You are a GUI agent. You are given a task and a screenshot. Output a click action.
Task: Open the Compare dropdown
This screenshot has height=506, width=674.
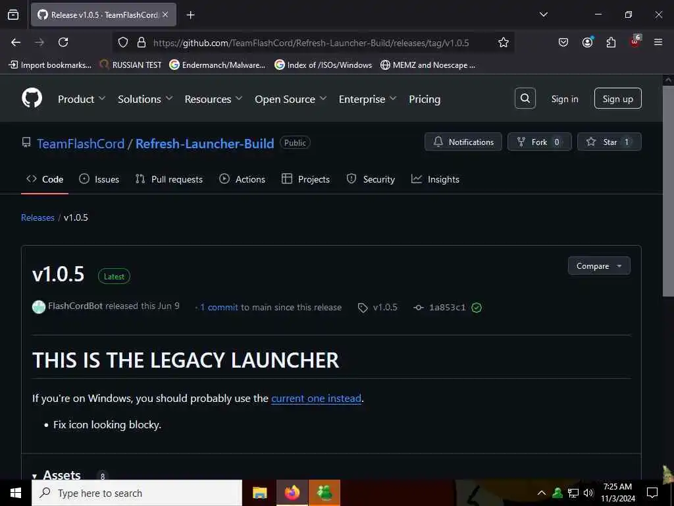[x=599, y=266]
